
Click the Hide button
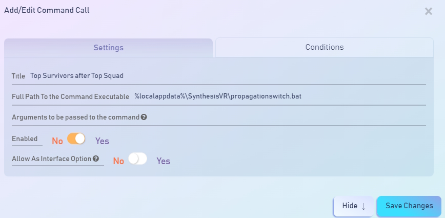(x=354, y=206)
